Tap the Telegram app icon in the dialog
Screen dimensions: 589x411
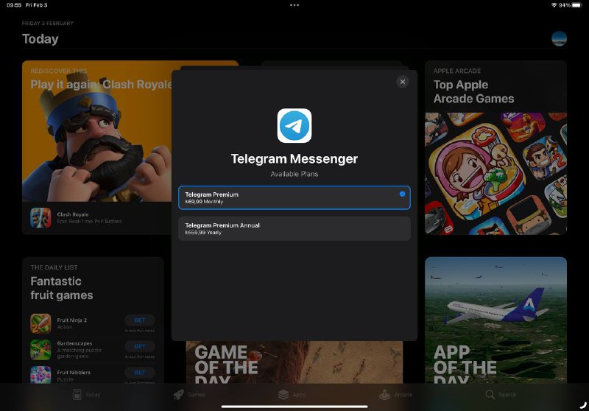pyautogui.click(x=294, y=126)
